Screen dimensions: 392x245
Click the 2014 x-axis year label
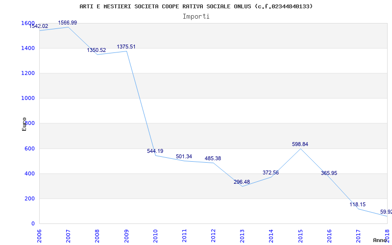[x=271, y=236]
